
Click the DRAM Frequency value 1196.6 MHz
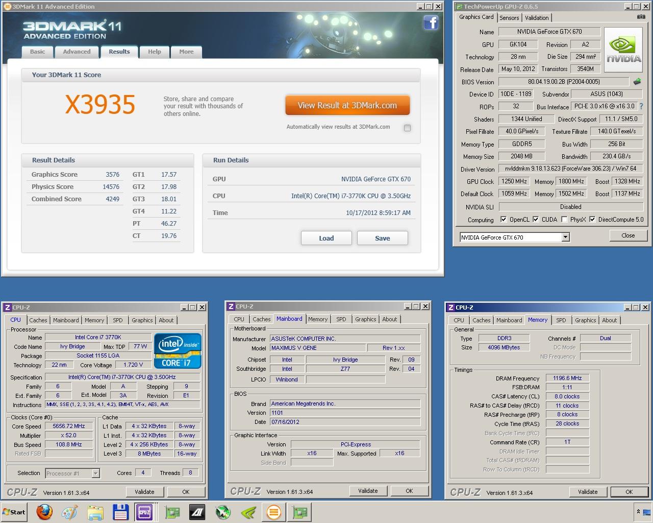[x=567, y=378]
